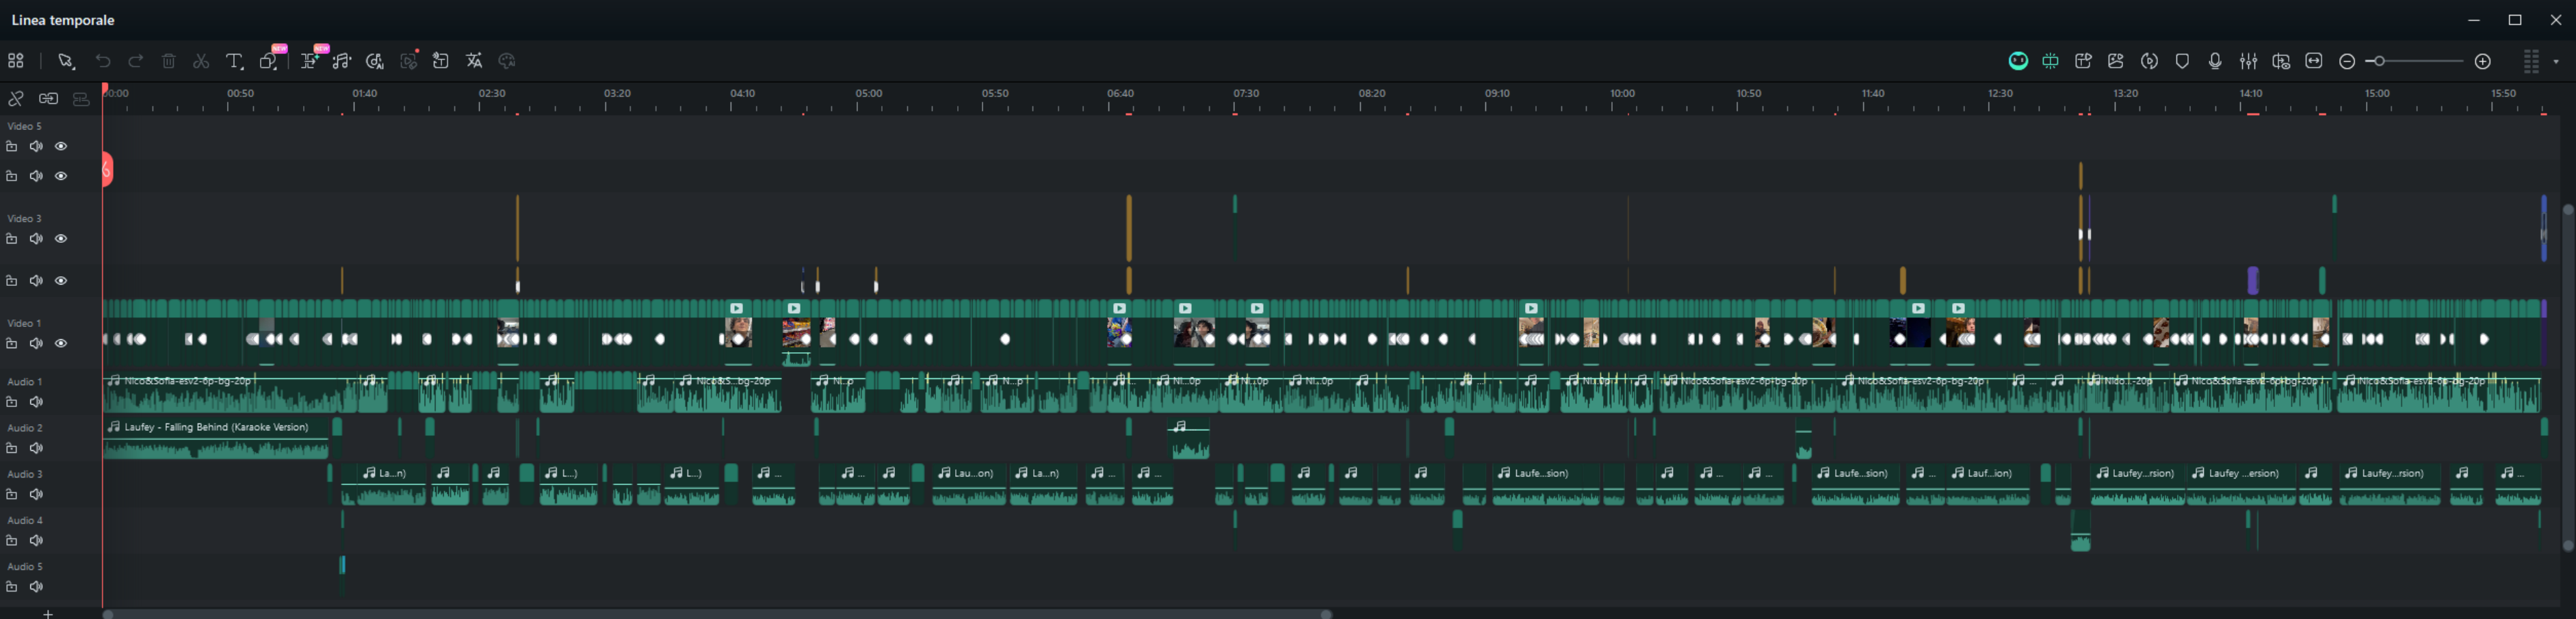The height and width of the screenshot is (619, 2576).
Task: Lock the Audio 2 track
Action: pyautogui.click(x=11, y=448)
